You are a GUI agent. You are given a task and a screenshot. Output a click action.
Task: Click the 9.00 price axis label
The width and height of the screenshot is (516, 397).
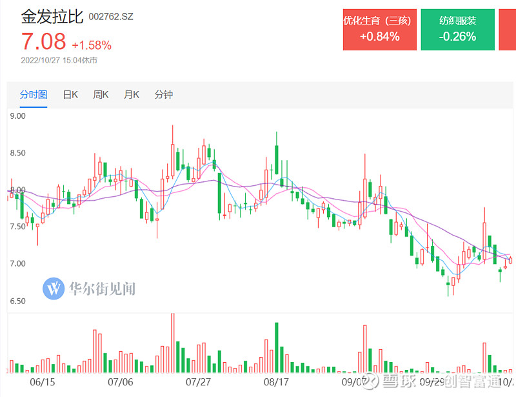click(18, 116)
